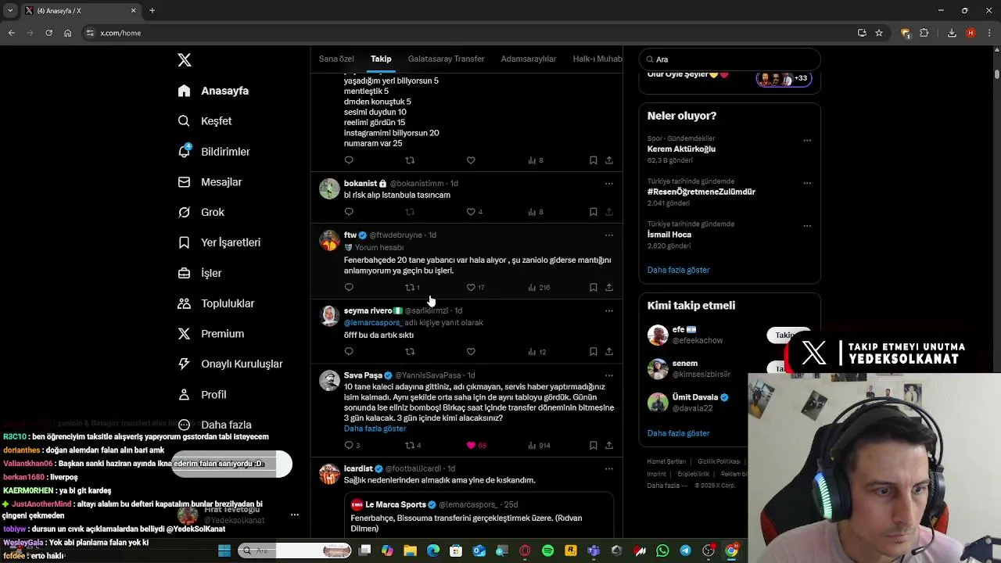Switch to Sana özel tab

(x=336, y=59)
